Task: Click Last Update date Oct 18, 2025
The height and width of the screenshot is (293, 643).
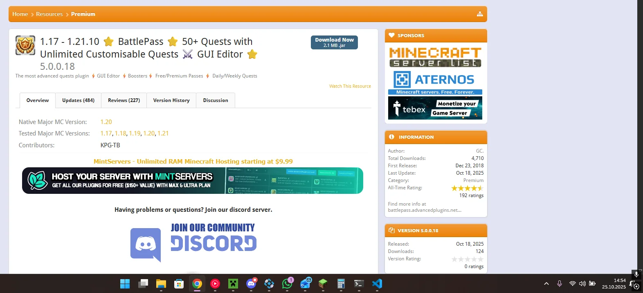Action: click(470, 173)
